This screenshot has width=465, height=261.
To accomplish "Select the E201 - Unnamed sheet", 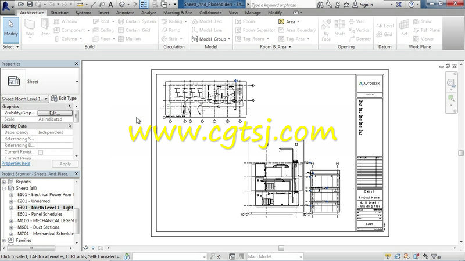I will [34, 201].
